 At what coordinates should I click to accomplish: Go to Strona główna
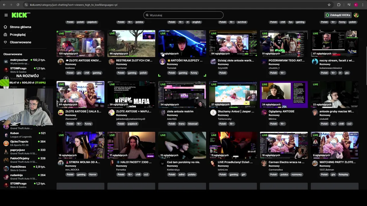(20, 27)
